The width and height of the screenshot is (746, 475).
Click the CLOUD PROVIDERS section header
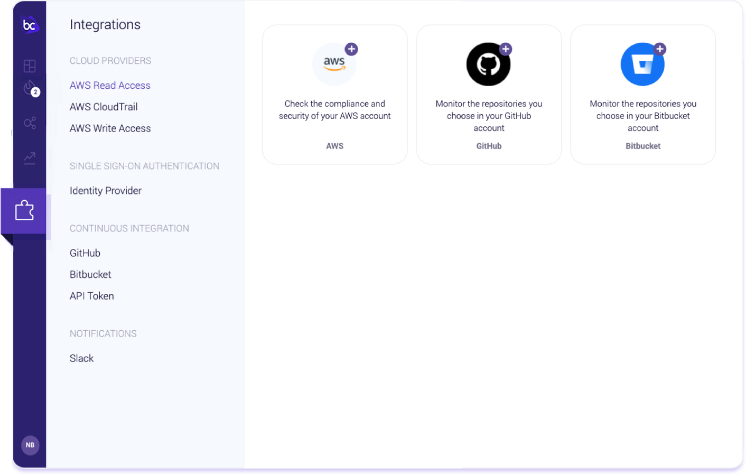coord(110,61)
